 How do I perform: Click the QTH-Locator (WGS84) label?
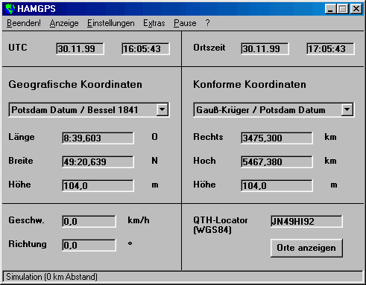point(221,225)
